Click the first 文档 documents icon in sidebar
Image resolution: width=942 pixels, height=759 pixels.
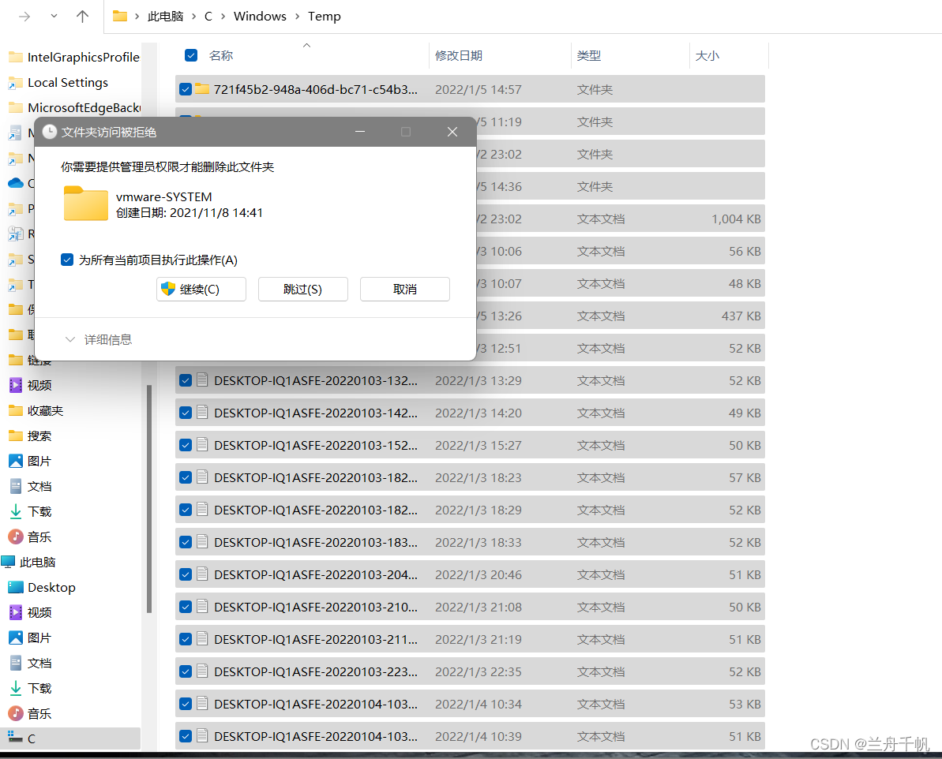(x=16, y=486)
